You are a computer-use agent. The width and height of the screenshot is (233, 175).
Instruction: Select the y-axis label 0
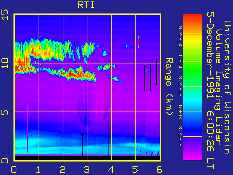coord(5,161)
